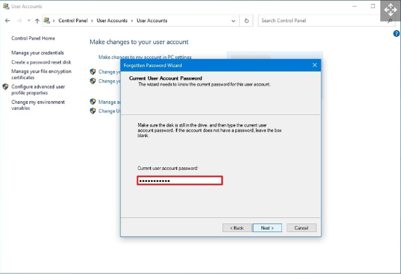
Task: Select the Control Panel breadcrumb item
Action: tap(74, 21)
